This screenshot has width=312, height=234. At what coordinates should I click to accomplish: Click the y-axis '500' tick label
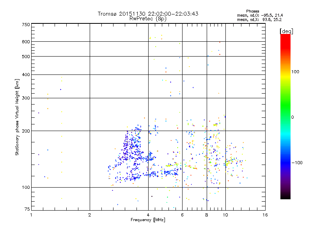[x=26, y=57]
